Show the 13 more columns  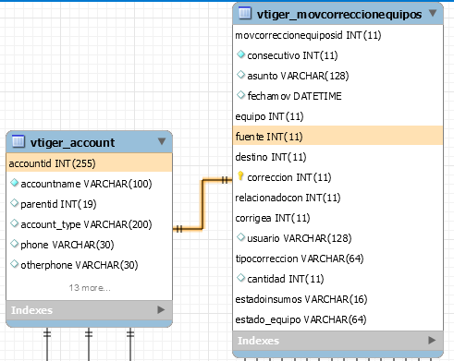pos(90,288)
